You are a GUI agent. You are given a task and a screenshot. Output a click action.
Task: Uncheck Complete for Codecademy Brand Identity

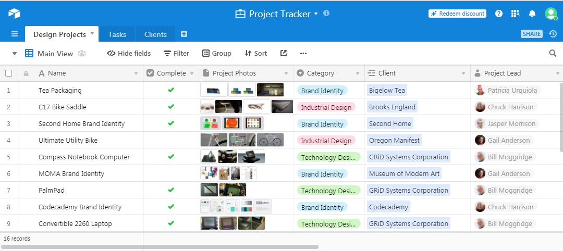coord(171,207)
